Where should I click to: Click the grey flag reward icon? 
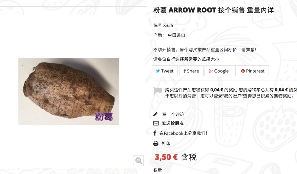157,91
